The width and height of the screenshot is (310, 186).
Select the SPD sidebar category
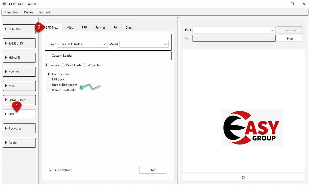coord(19,114)
